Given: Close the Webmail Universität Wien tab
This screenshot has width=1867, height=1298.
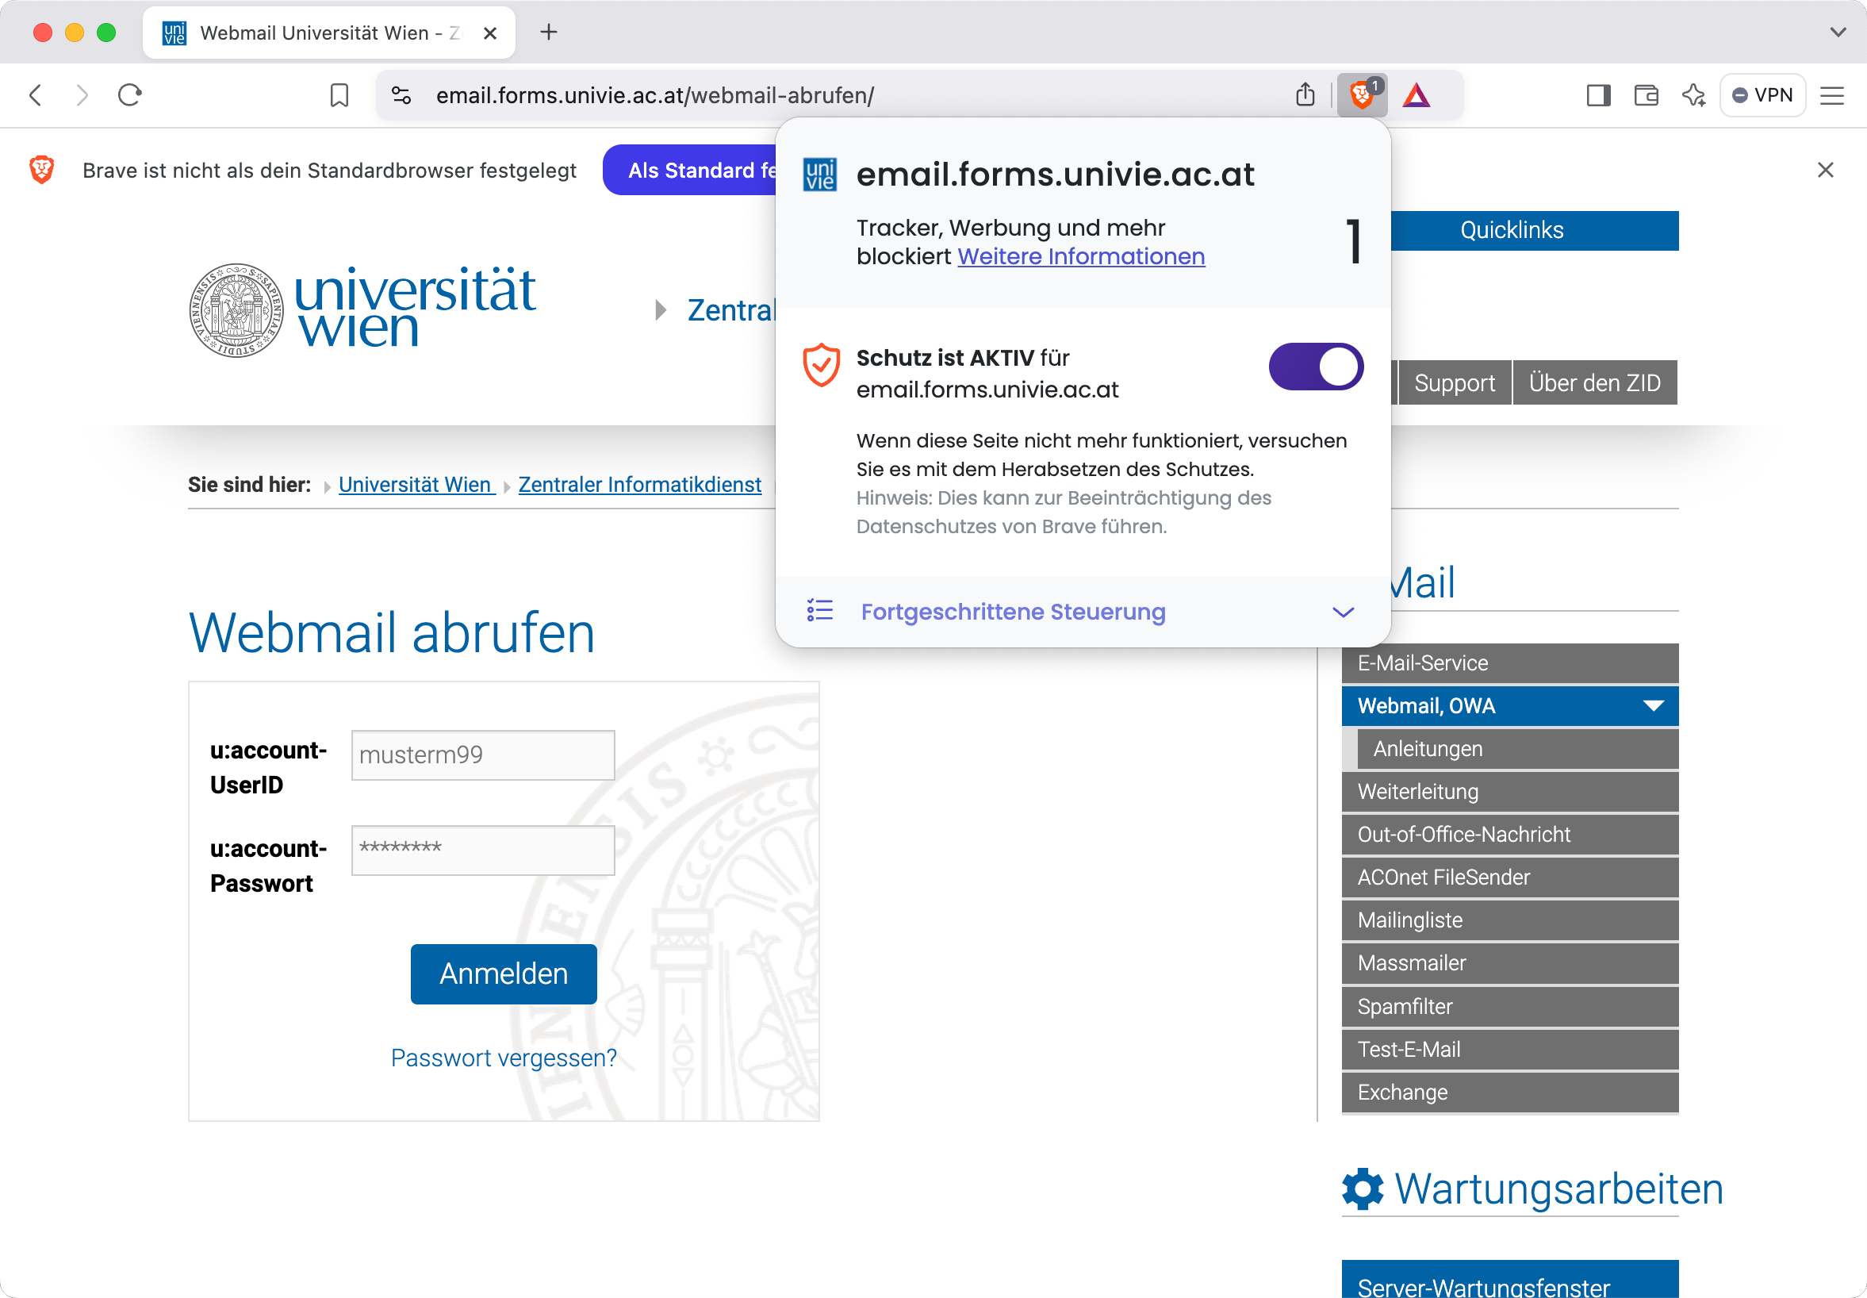Looking at the screenshot, I should pyautogui.click(x=490, y=33).
